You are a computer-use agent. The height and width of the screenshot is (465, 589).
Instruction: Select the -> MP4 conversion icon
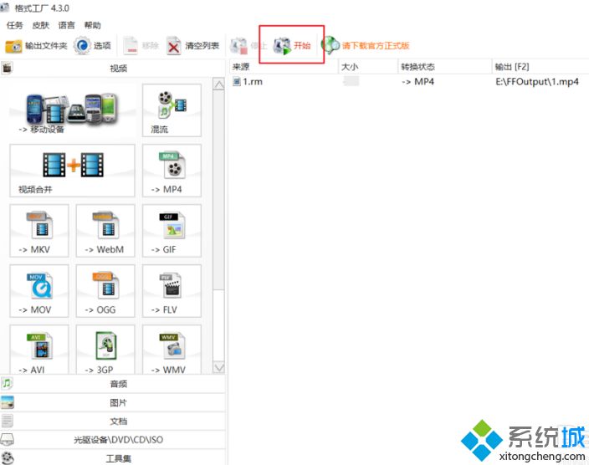point(172,171)
